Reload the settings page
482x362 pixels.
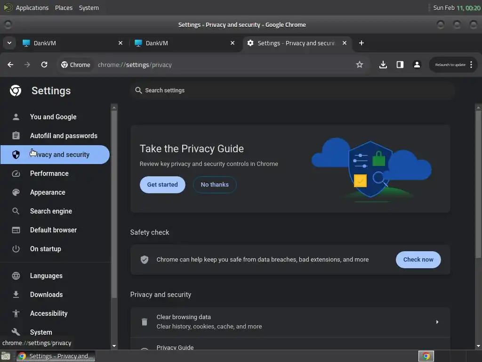click(x=44, y=65)
